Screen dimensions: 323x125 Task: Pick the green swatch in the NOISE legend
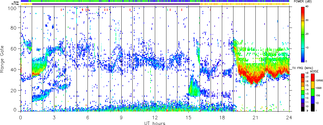pyautogui.click(x=313, y=93)
